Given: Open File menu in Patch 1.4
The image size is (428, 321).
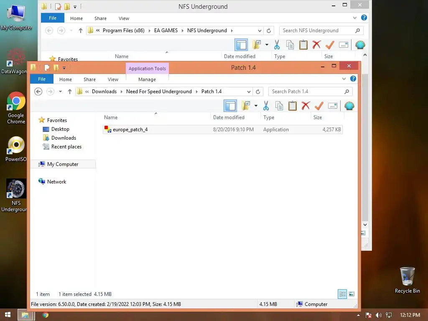Looking at the screenshot, I should pos(42,79).
